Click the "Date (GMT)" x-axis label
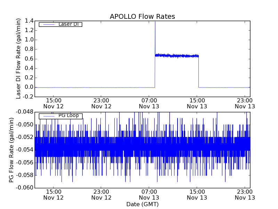The width and height of the screenshot is (278, 209). 142,204
